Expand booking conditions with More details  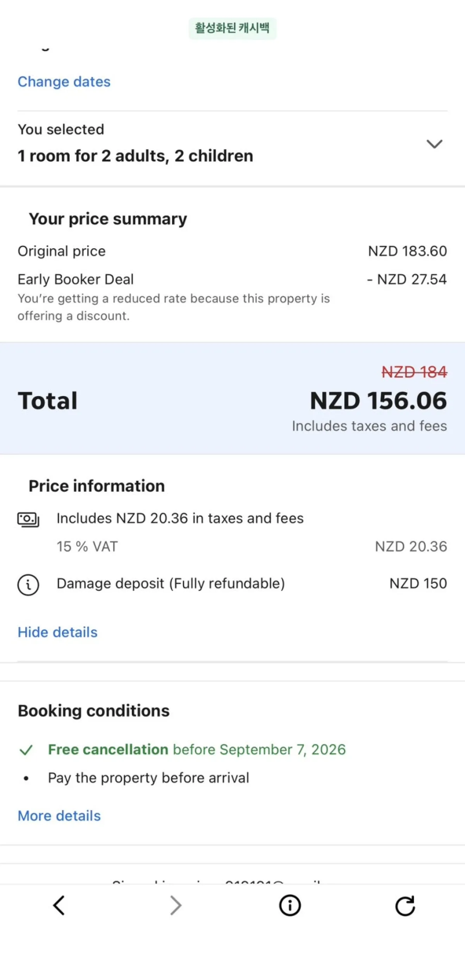click(59, 815)
